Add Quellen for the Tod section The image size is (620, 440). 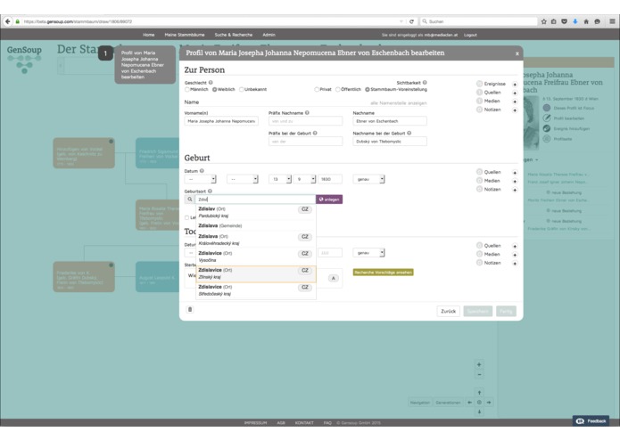click(x=515, y=246)
